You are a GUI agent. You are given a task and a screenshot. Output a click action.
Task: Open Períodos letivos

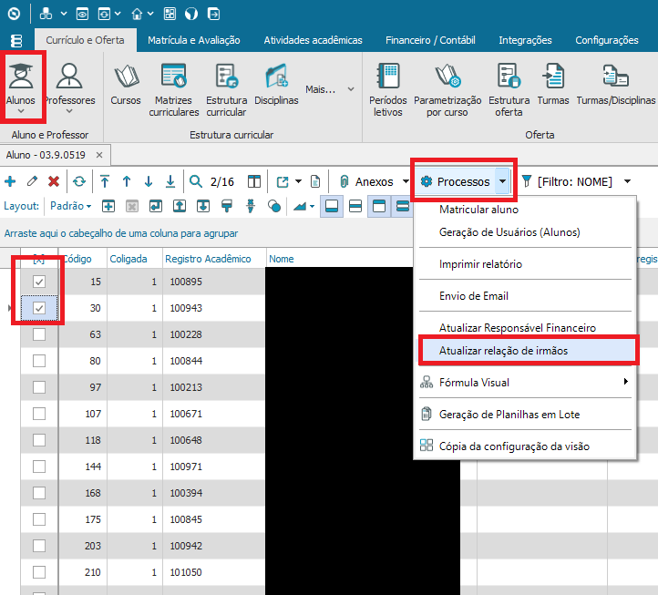tap(388, 89)
